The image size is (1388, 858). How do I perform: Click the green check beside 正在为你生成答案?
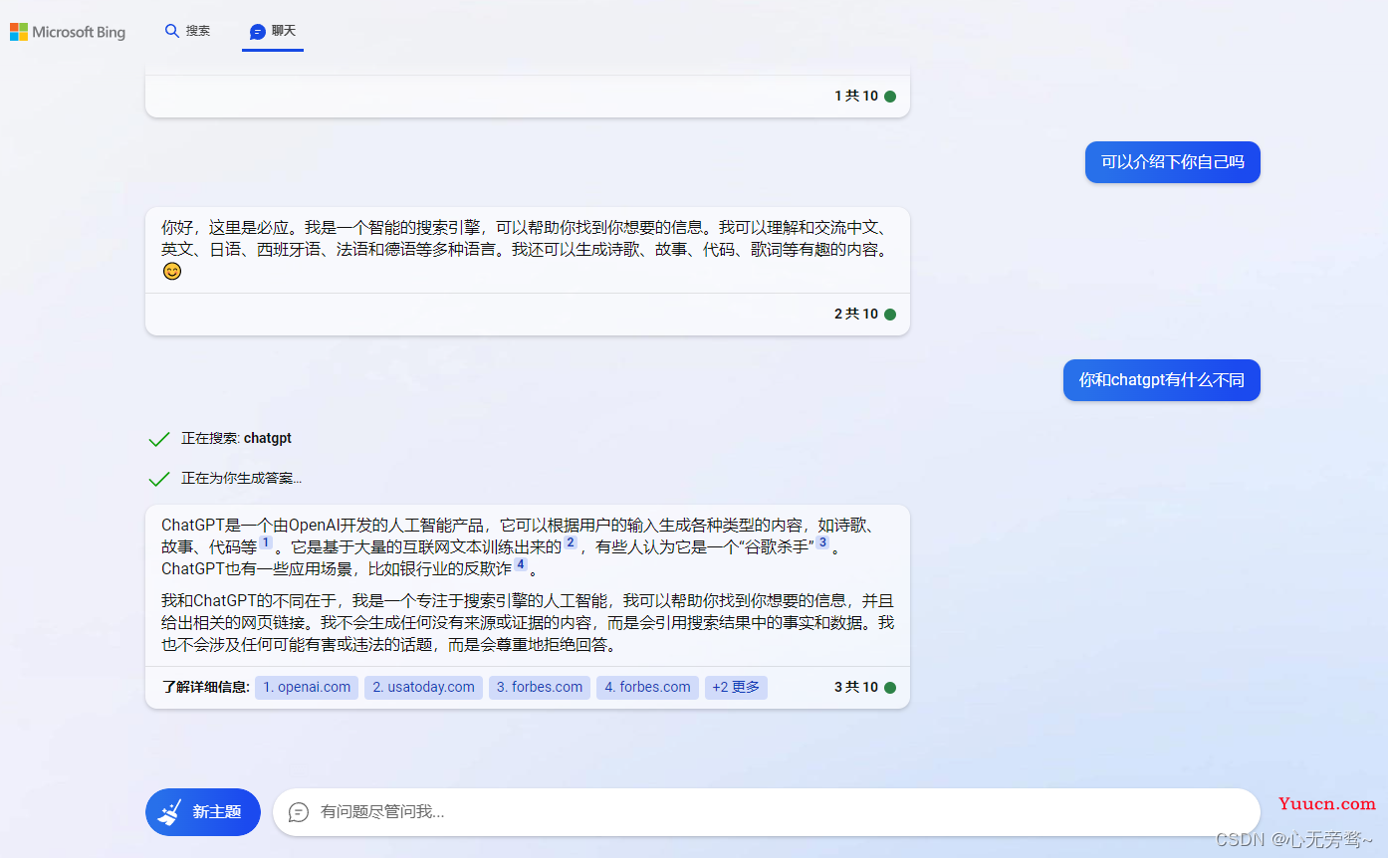(159, 479)
